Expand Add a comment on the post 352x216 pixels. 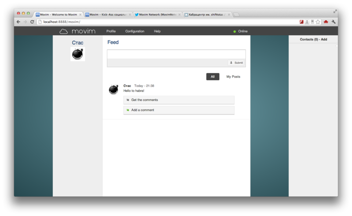179,110
